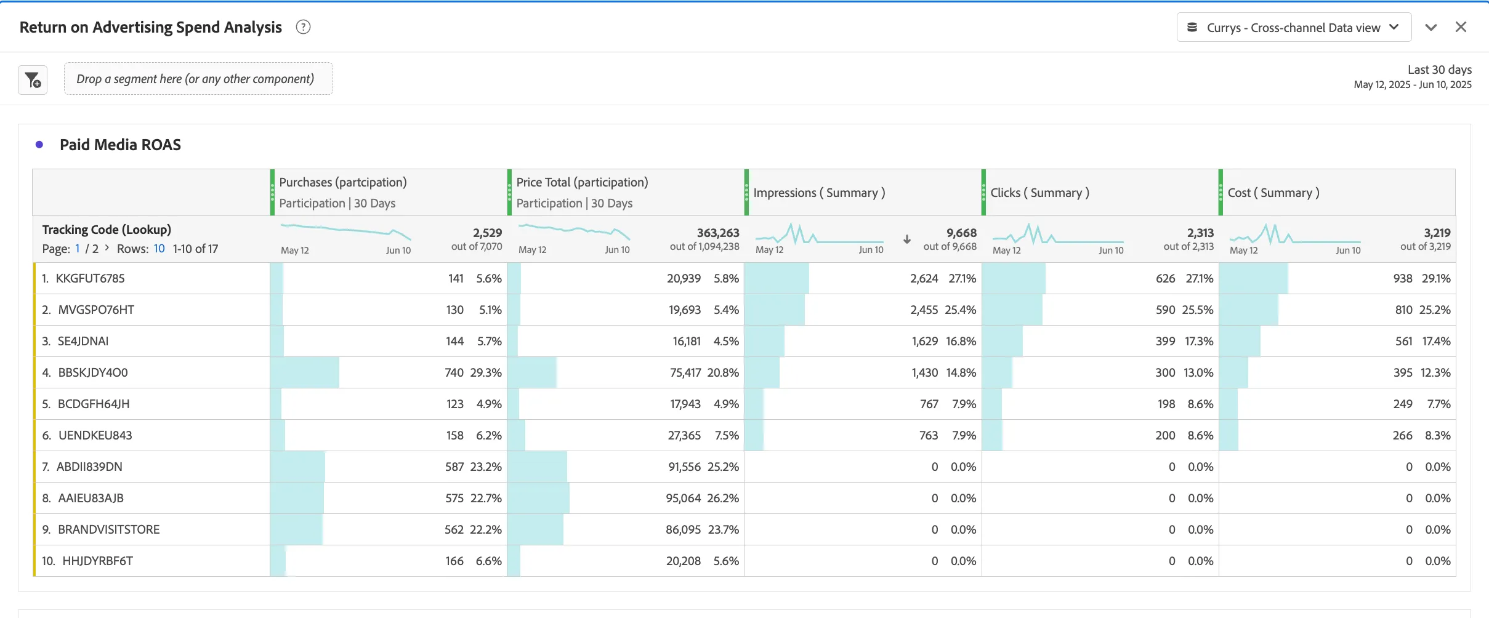Select row BBSKJDY4O0
The height and width of the screenshot is (618, 1489).
coord(744,372)
